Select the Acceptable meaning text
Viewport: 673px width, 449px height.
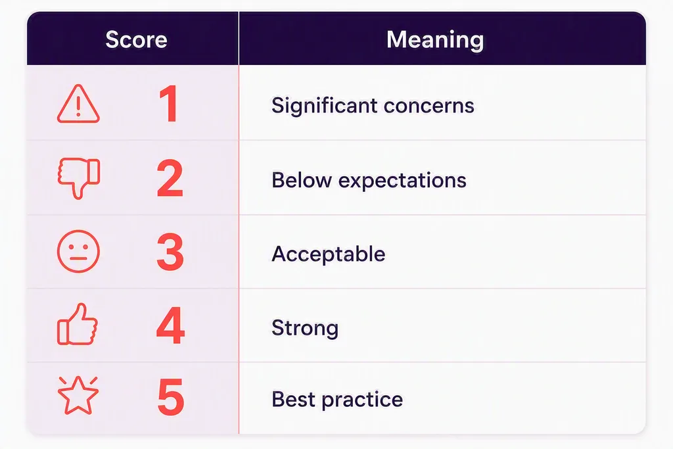click(x=329, y=254)
